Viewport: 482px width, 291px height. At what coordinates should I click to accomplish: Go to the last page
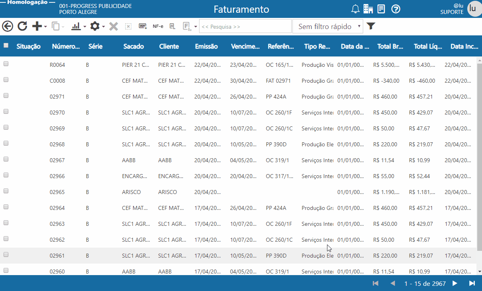pyautogui.click(x=472, y=283)
